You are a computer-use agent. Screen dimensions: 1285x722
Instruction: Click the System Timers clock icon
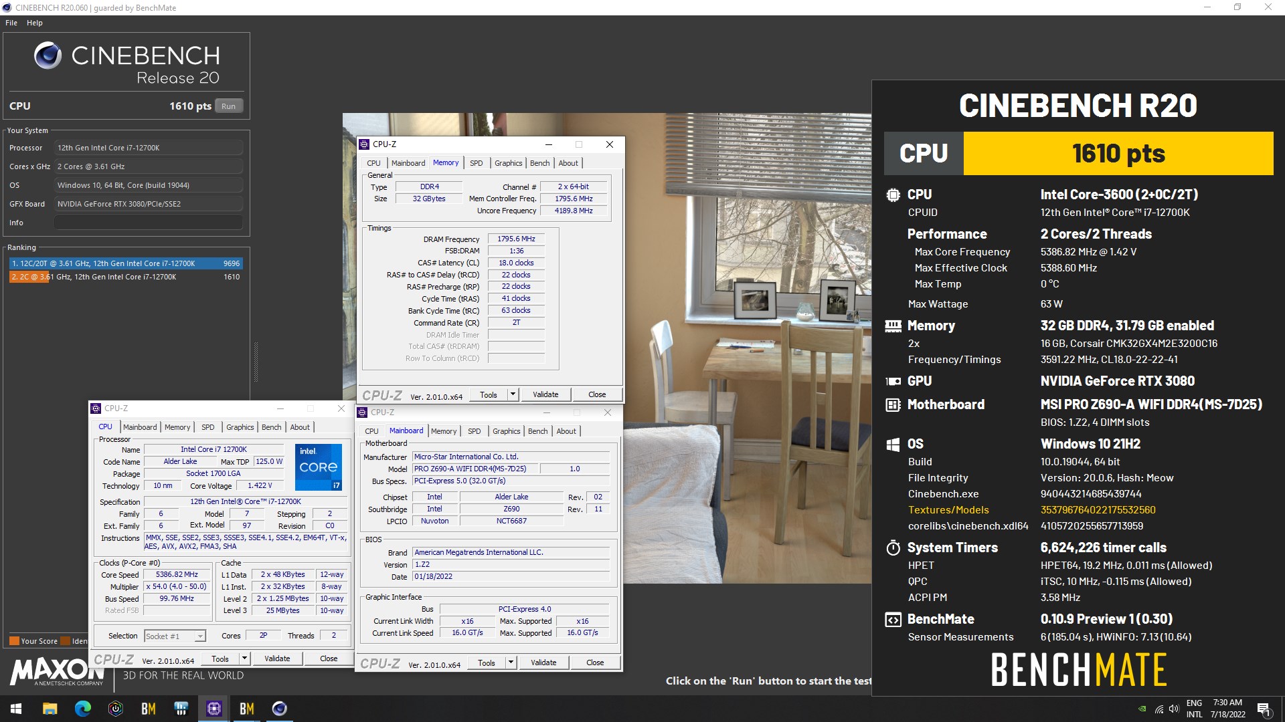(x=893, y=548)
